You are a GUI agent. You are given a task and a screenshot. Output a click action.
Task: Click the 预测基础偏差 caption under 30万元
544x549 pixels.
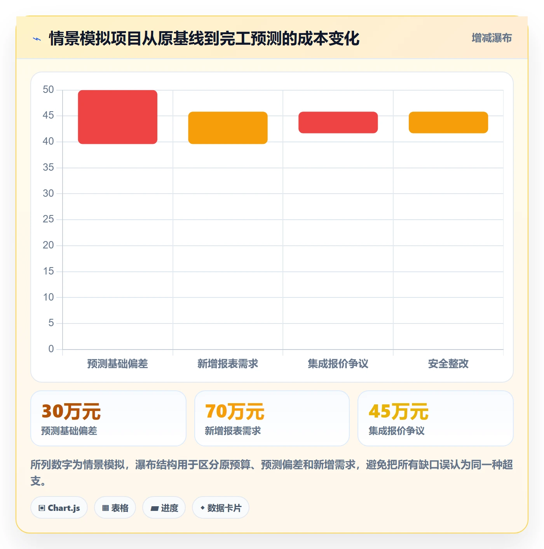(x=69, y=431)
